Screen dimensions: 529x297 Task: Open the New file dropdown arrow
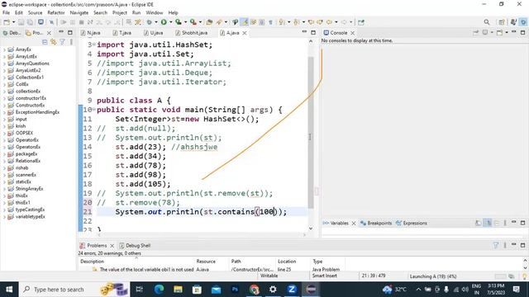[13, 22]
